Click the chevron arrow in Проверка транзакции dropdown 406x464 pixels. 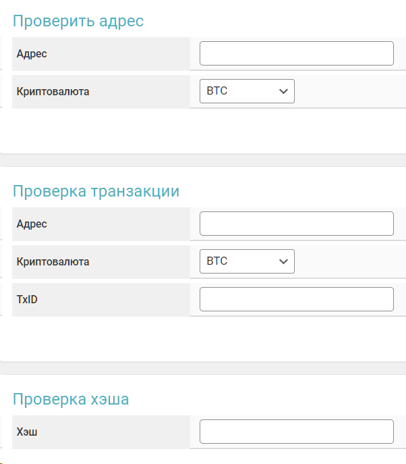coord(283,261)
